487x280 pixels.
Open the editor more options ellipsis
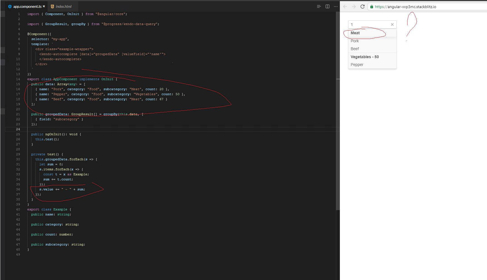pos(336,6)
